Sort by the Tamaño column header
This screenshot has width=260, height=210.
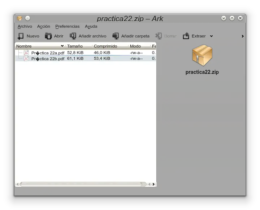[x=79, y=46]
